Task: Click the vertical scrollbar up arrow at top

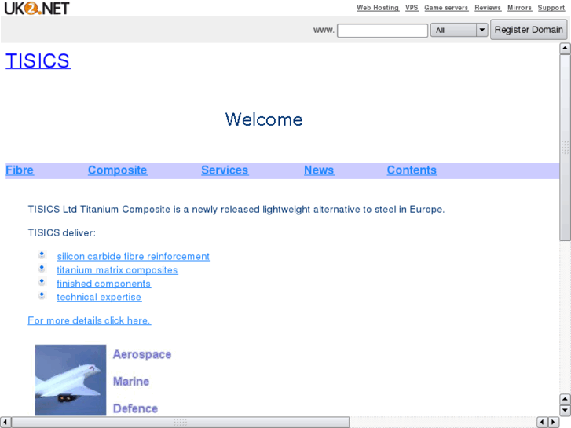Action: pos(565,48)
